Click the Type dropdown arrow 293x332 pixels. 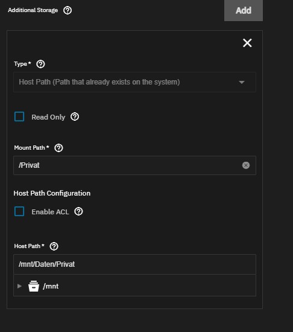[x=242, y=82]
